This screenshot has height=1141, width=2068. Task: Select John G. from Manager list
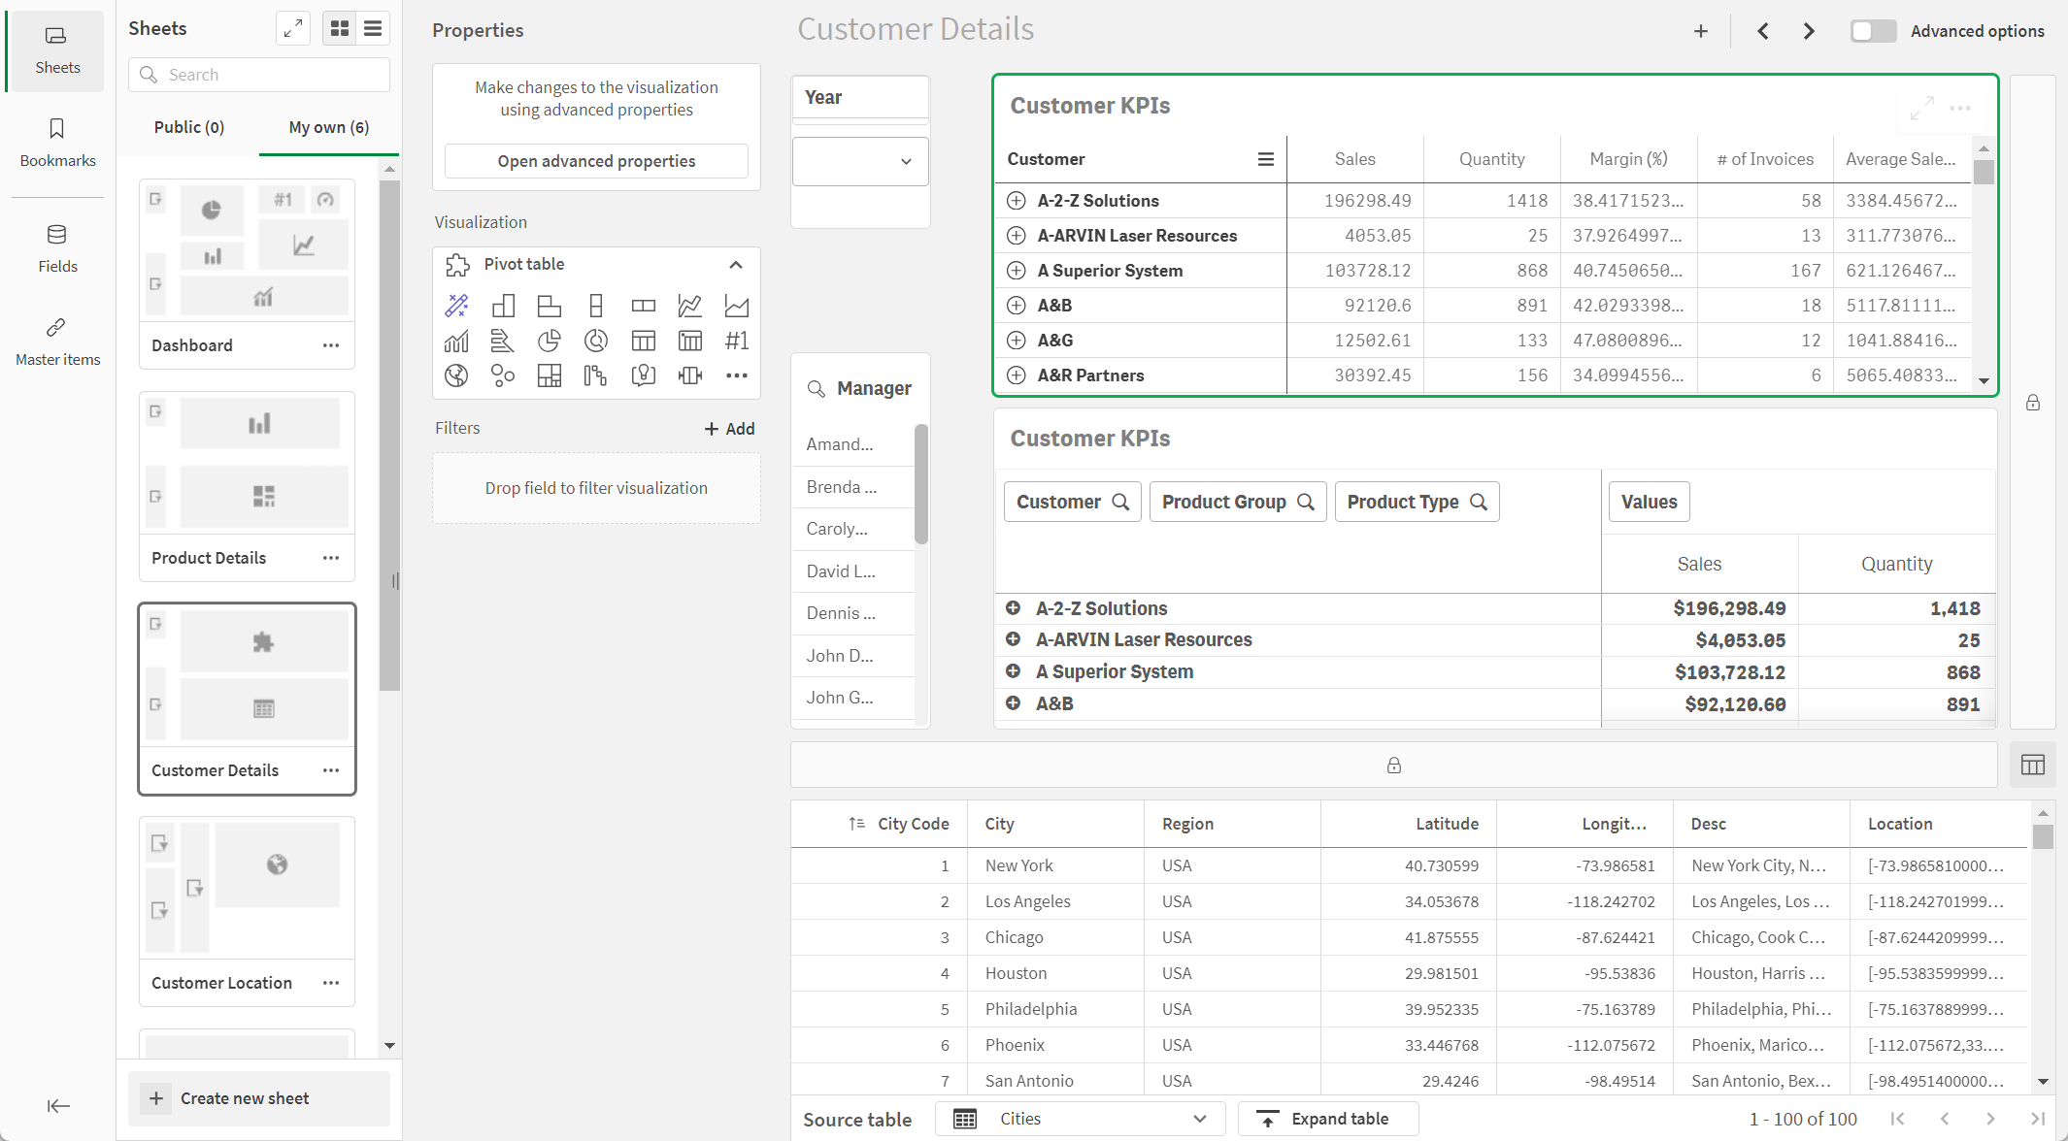click(x=839, y=696)
